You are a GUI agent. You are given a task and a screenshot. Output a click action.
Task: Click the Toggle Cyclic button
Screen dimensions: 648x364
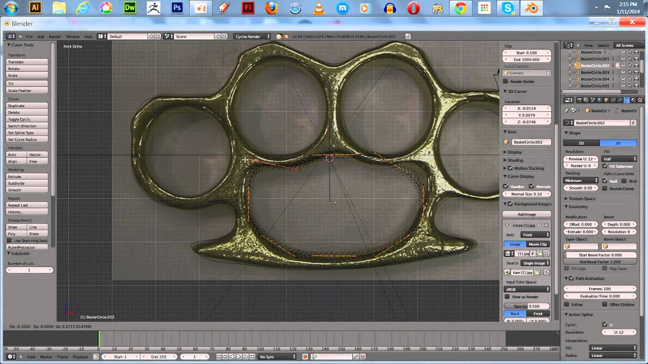pyautogui.click(x=27, y=119)
